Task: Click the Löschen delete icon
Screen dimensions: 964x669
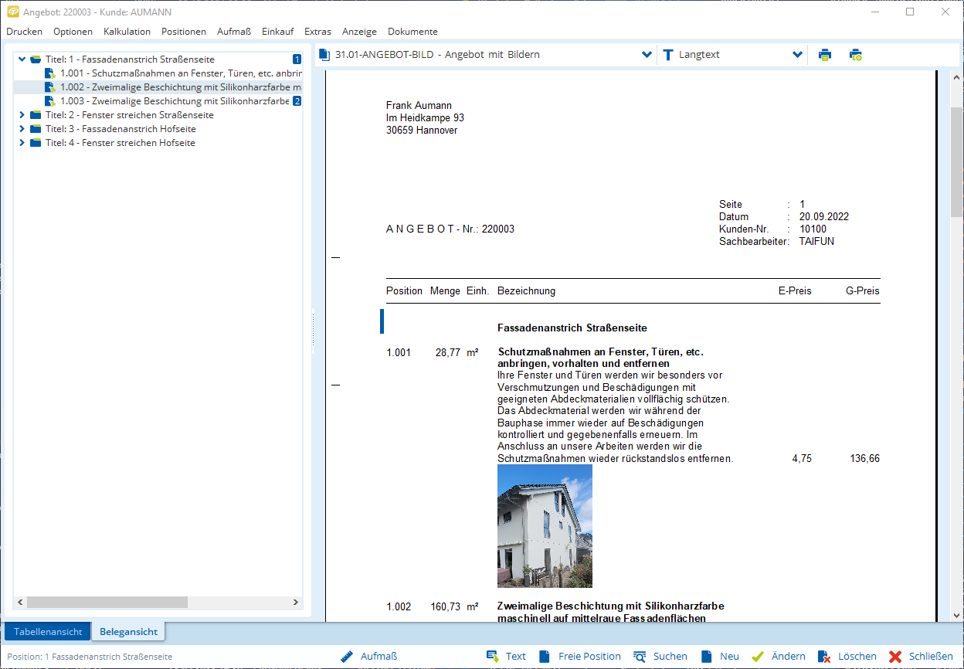Action: pyautogui.click(x=824, y=657)
